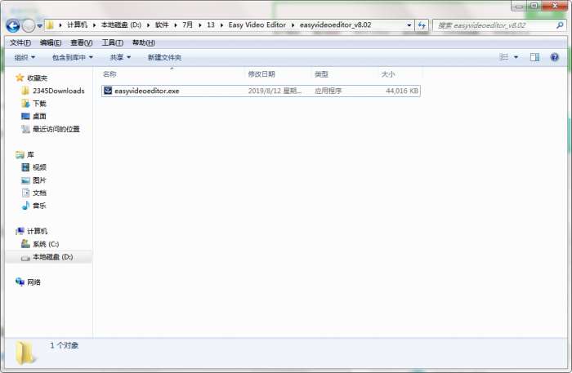572x373 pixels.
Task: Open help via blue question mark icon
Action: 555,57
